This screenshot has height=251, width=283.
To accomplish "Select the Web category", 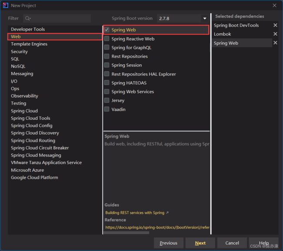I will pyautogui.click(x=55, y=37).
